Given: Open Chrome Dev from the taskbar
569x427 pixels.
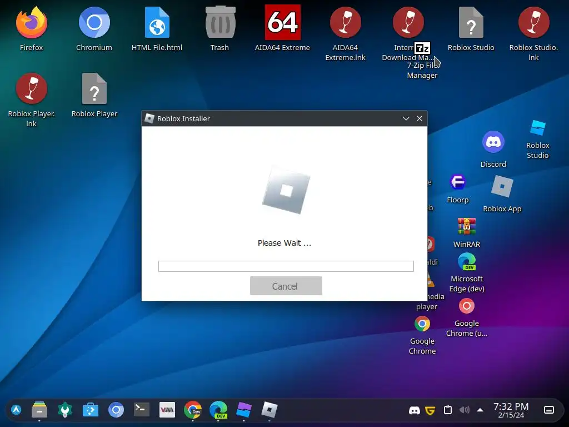Looking at the screenshot, I should pyautogui.click(x=193, y=410).
